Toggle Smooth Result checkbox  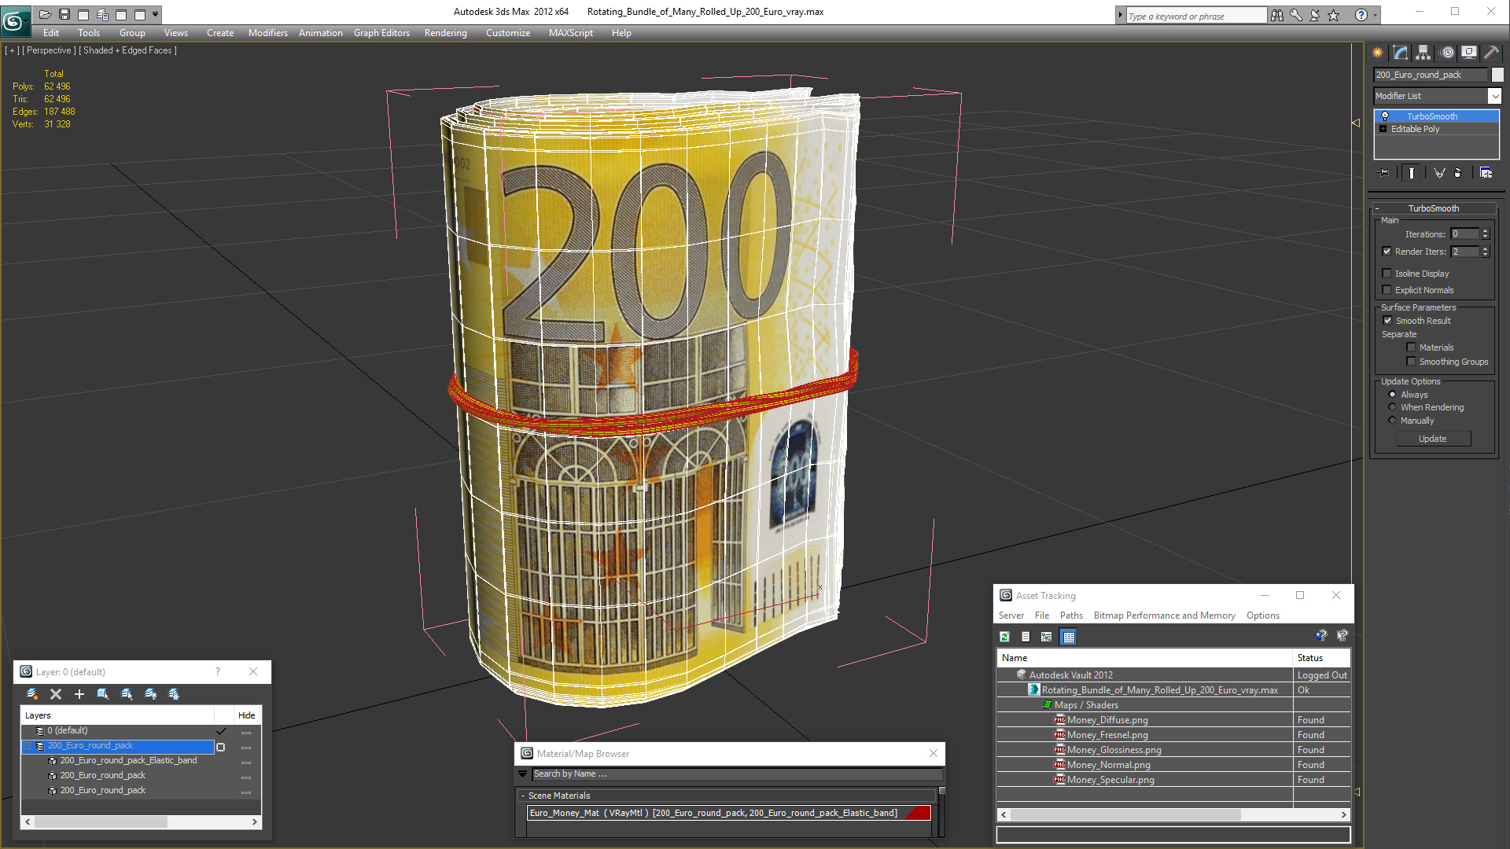pyautogui.click(x=1388, y=321)
